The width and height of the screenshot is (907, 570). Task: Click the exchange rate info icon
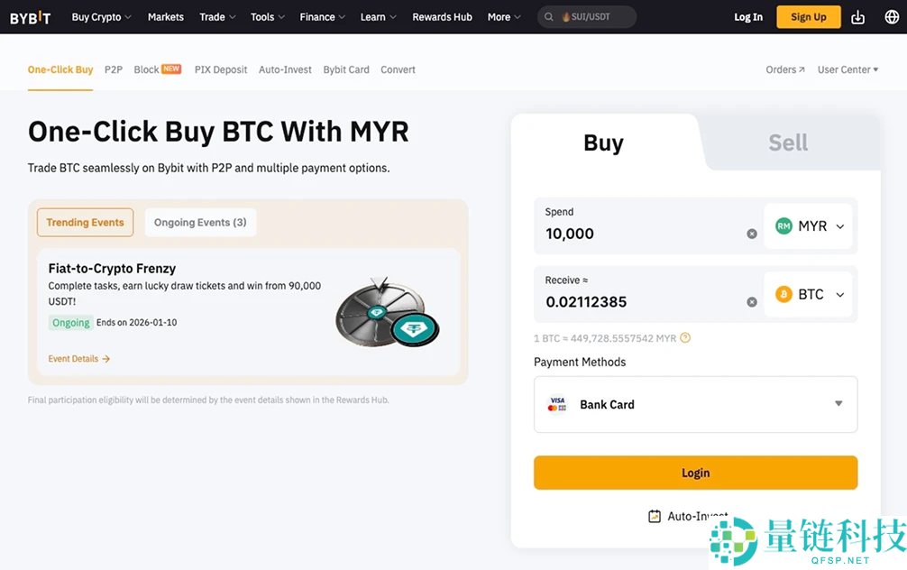point(685,338)
